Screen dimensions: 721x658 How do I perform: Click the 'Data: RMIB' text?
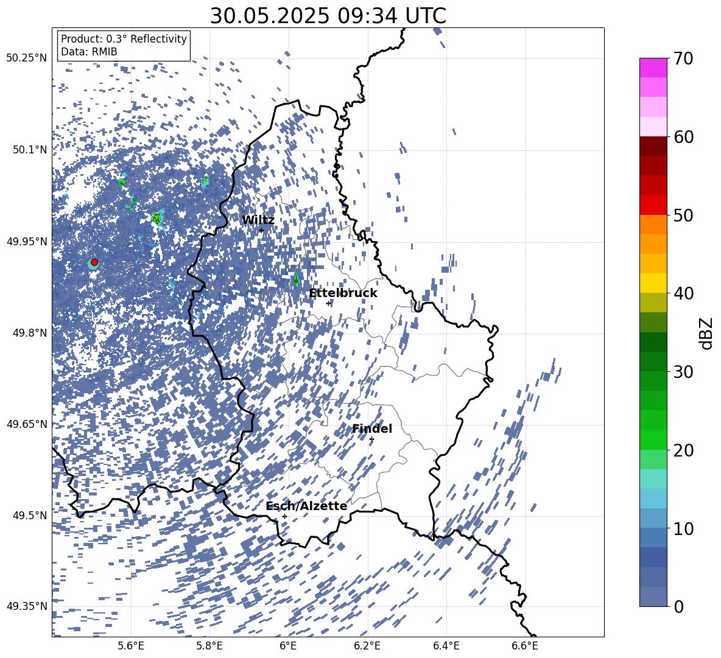click(x=89, y=52)
